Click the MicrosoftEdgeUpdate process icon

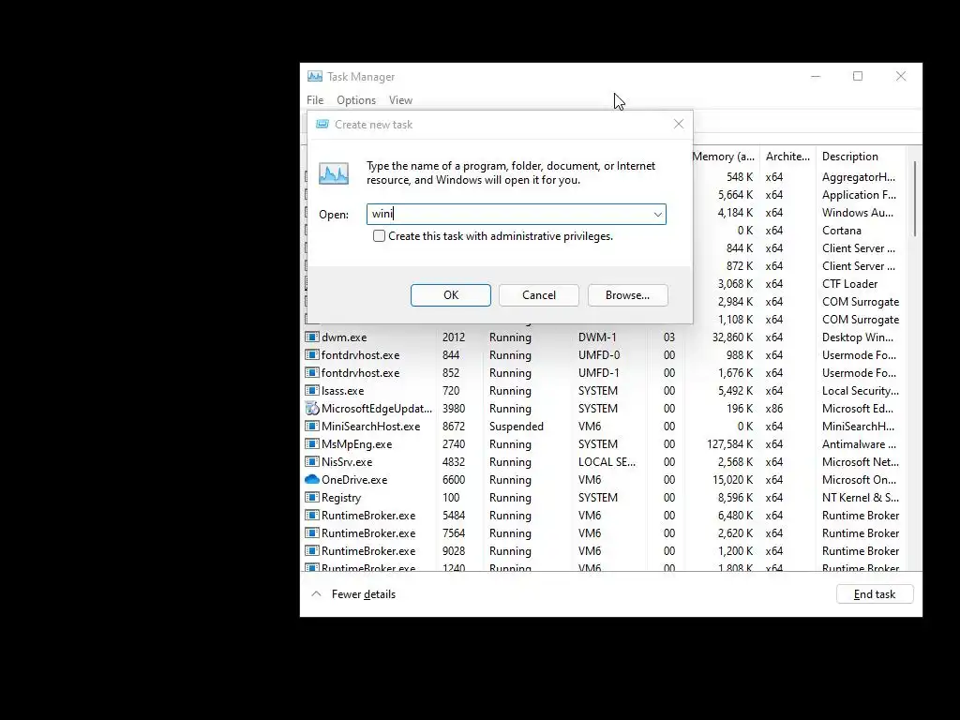point(312,409)
